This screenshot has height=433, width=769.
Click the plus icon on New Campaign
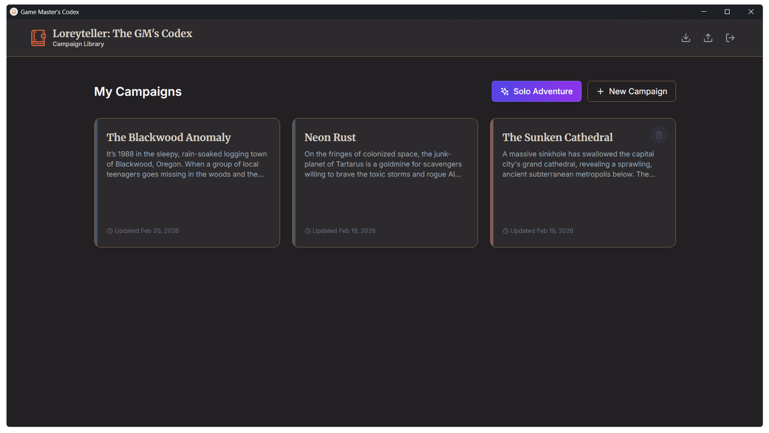click(x=600, y=91)
